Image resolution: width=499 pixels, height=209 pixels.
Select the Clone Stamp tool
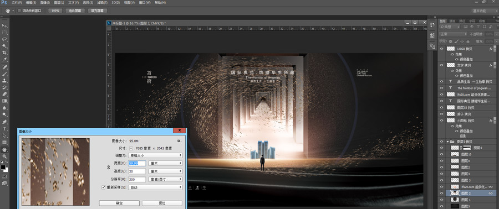(4, 81)
